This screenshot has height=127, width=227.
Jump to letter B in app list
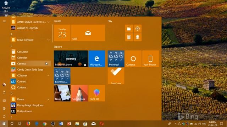pyautogui.click(x=11, y=34)
